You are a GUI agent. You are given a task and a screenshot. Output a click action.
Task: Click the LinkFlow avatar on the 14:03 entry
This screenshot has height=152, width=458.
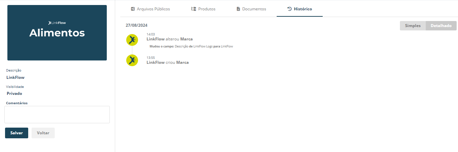pos(132,40)
